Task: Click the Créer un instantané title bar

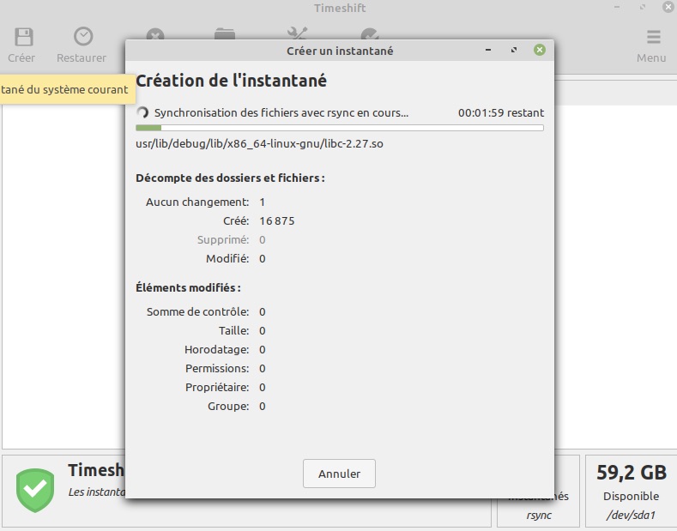Action: 339,51
